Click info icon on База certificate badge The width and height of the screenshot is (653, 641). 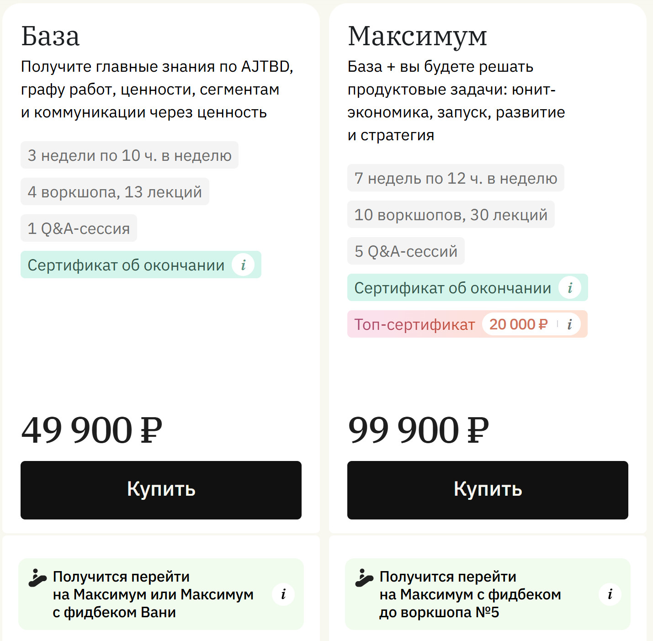click(243, 265)
